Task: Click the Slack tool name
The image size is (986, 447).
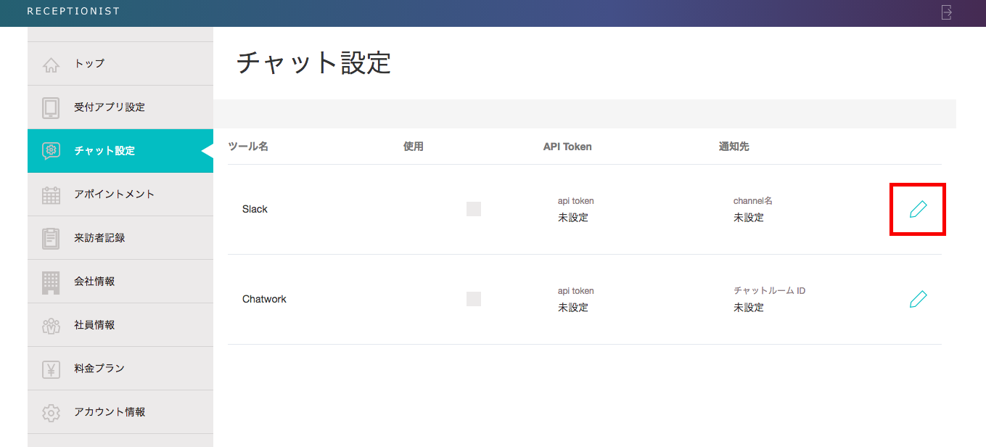Action: pos(255,209)
